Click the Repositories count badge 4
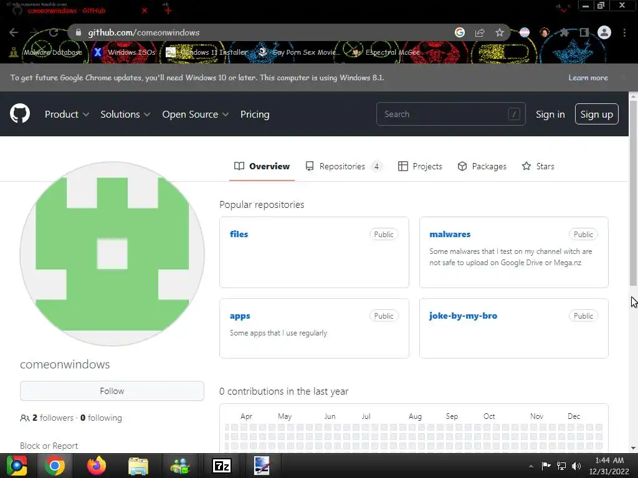The width and height of the screenshot is (638, 478). 377,166
